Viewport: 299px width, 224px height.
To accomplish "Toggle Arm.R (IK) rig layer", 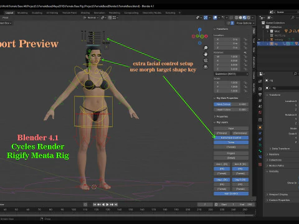I will click(x=240, y=164).
